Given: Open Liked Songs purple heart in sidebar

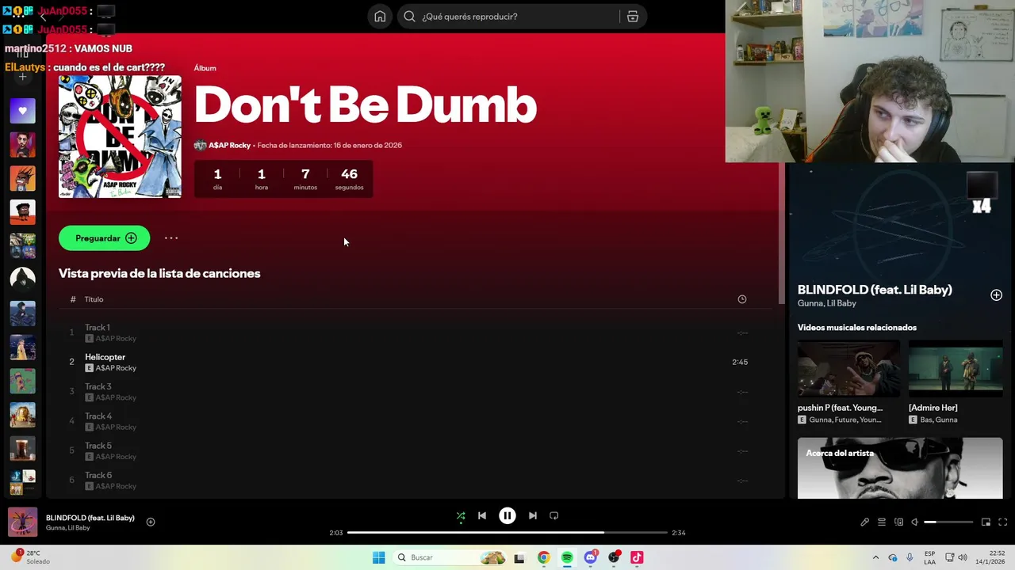Looking at the screenshot, I should pyautogui.click(x=22, y=111).
